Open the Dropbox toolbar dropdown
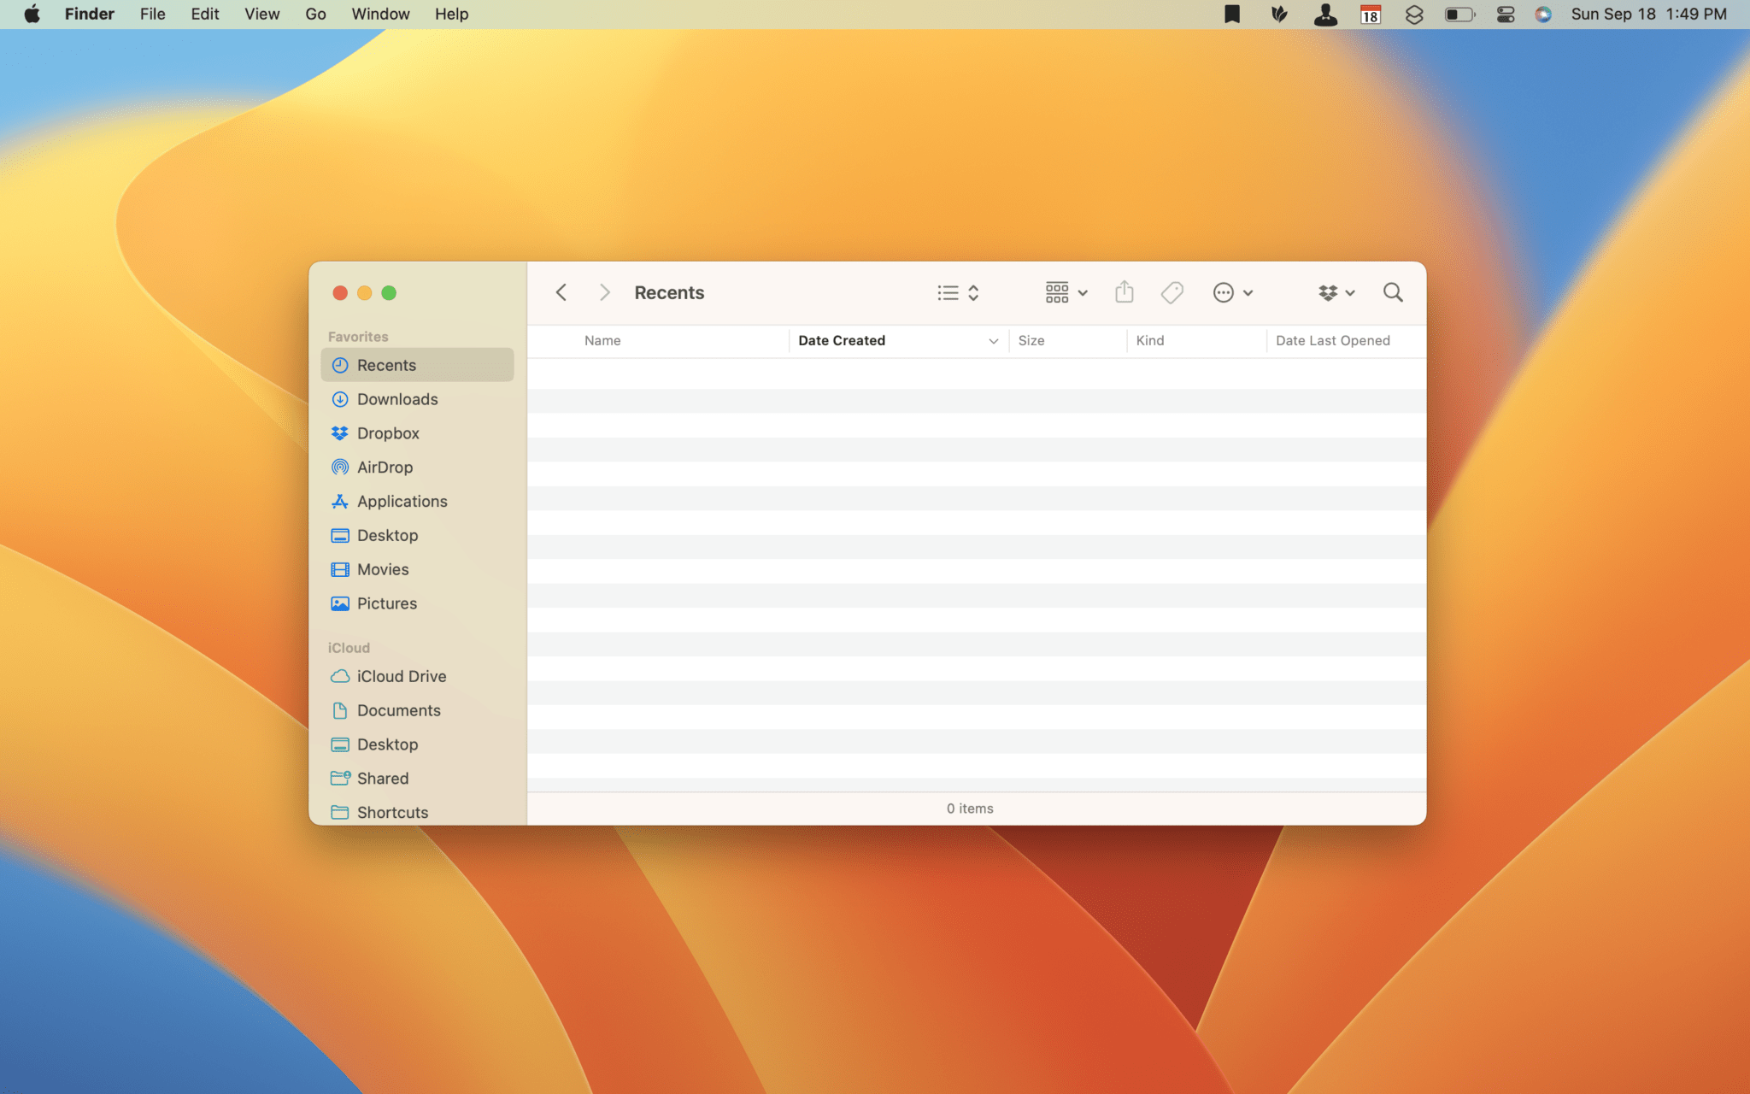This screenshot has width=1750, height=1094. [x=1336, y=292]
